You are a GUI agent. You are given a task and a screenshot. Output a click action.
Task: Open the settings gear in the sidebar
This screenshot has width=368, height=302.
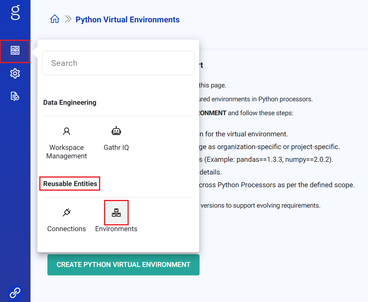[x=15, y=73]
